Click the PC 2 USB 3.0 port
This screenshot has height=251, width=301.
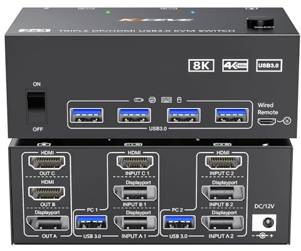click(x=179, y=222)
